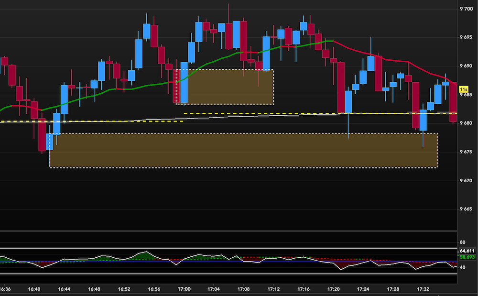Screen dimensions: 478x296
Task: Click the blue midline in the oscillator panel
Action: (x=228, y=261)
